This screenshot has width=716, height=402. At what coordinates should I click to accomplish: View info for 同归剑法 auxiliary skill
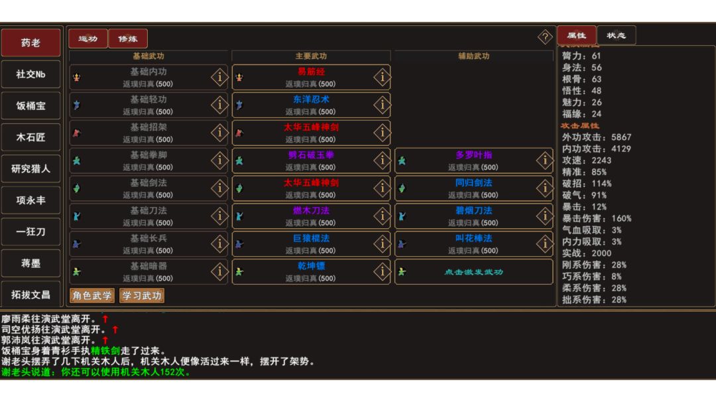pyautogui.click(x=544, y=188)
